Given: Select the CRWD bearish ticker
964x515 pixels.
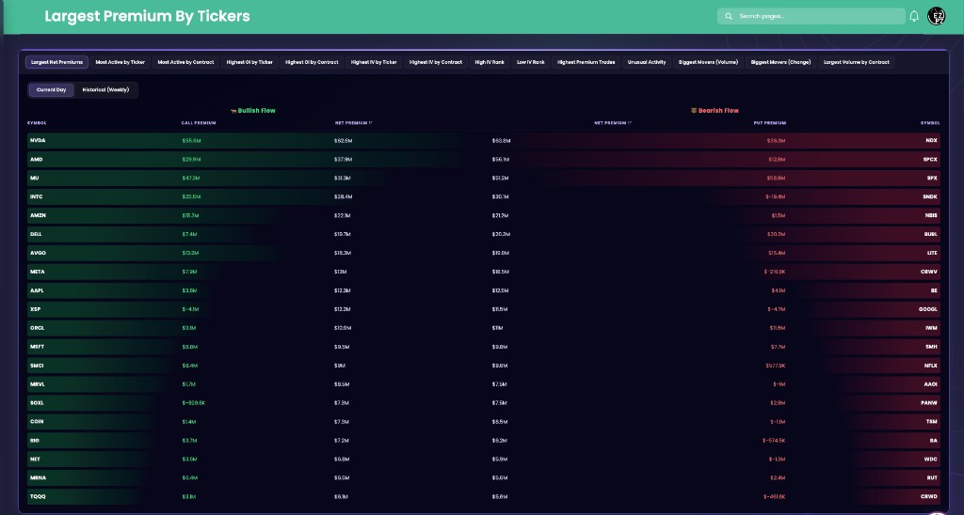Looking at the screenshot, I should point(929,496).
